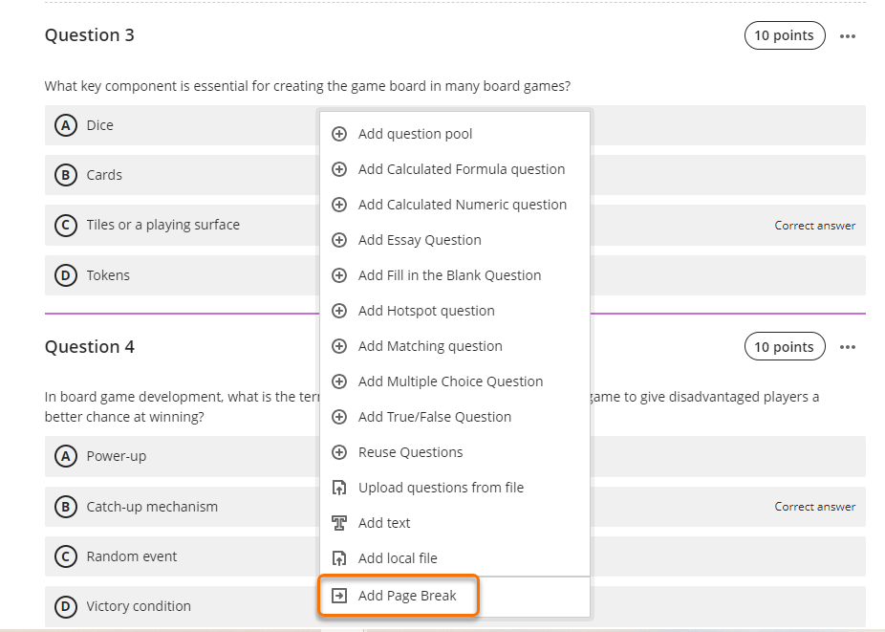Click arrow icon beside Add Page Break

point(338,596)
